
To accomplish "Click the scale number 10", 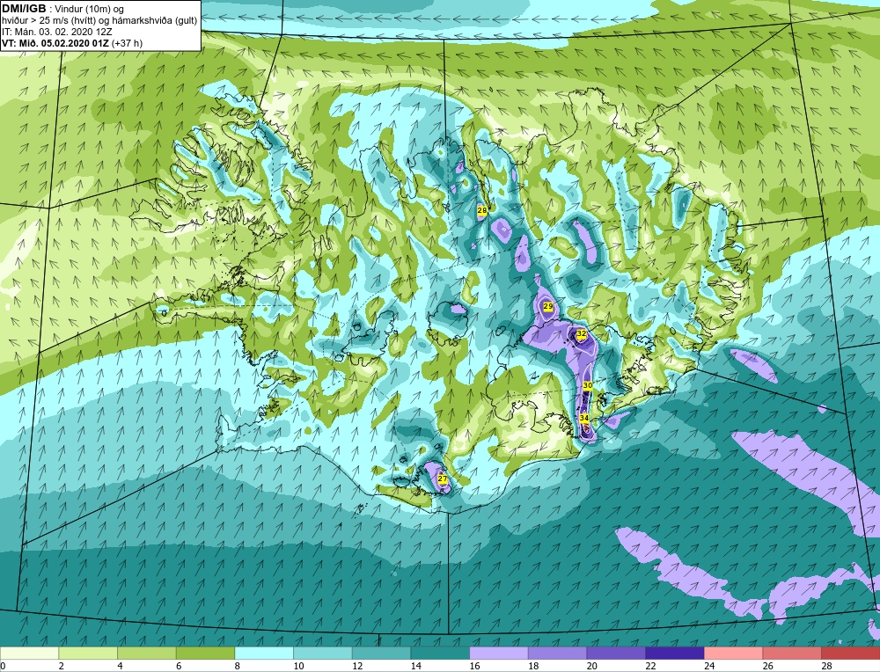I will (x=298, y=666).
